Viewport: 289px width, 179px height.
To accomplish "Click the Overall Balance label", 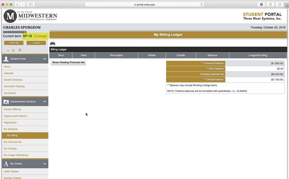I will tap(214, 80).
